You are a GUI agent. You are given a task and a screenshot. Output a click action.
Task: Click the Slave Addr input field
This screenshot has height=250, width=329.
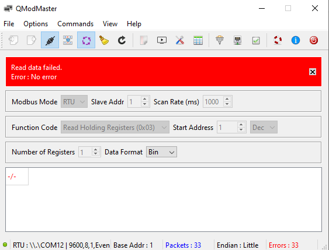[138, 101]
